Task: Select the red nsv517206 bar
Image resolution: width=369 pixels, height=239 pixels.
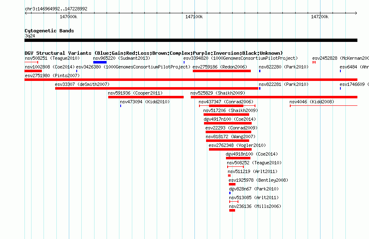Action: pyautogui.click(x=226, y=115)
